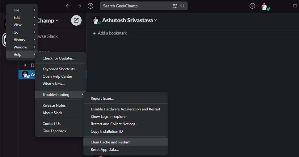Click the back navigation arrow
The width and height of the screenshot is (299, 157).
coord(68,6)
